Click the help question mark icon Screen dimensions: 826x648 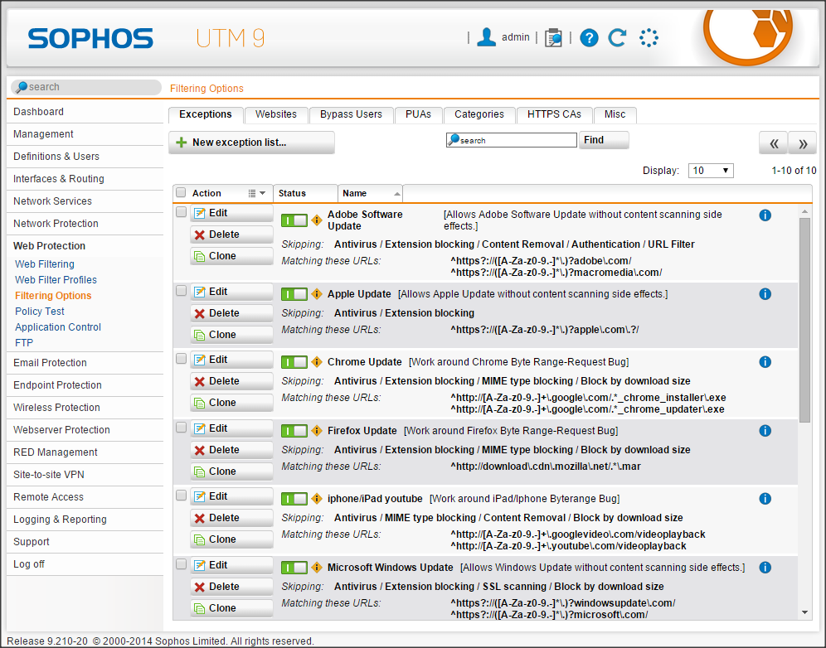point(589,37)
